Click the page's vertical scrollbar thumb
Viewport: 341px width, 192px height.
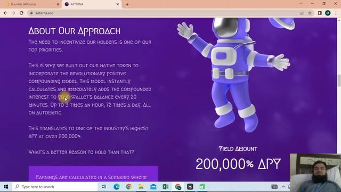[x=339, y=81]
